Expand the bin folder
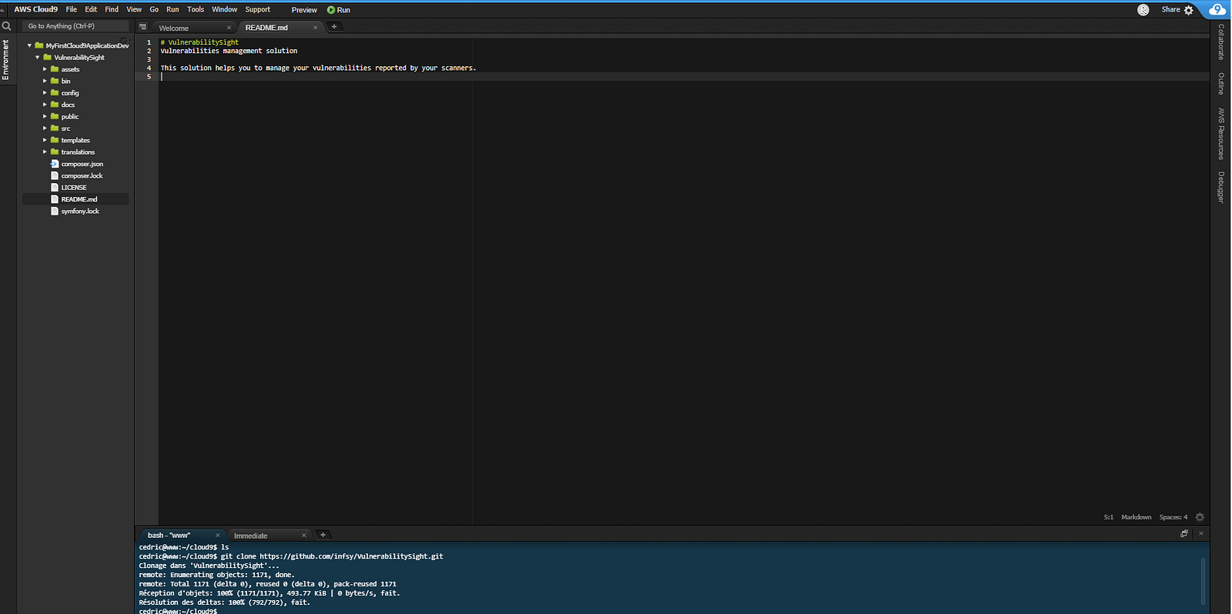Viewport: 1232px width, 614px height. (45, 81)
